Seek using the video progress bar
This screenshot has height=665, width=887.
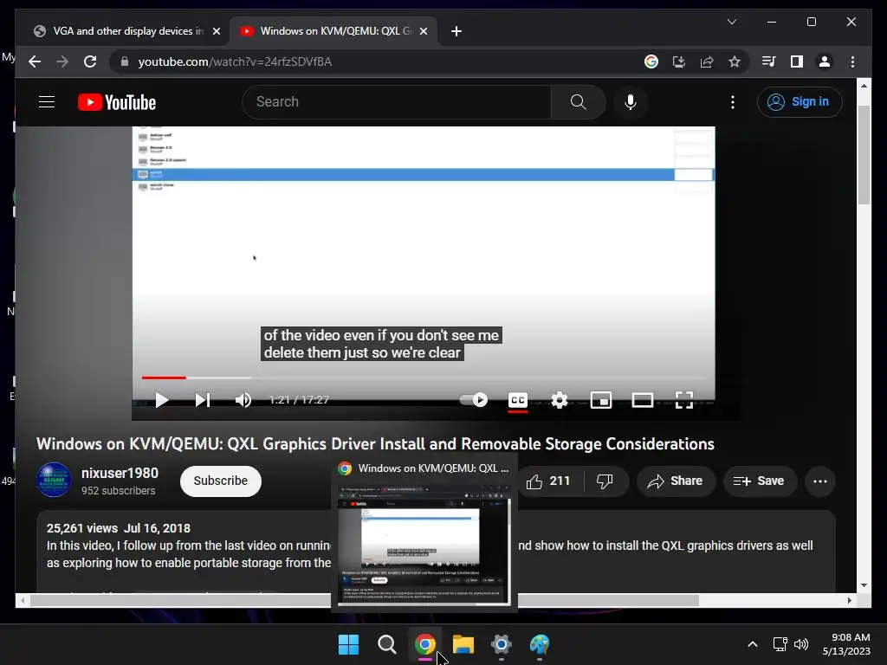(424, 378)
